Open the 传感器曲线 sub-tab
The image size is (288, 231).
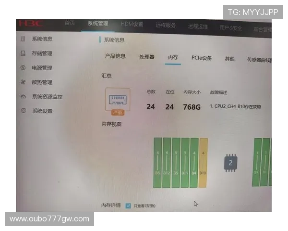click(x=259, y=60)
